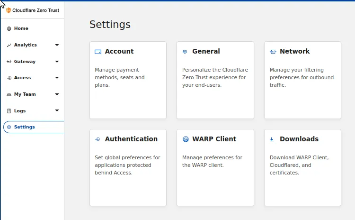Viewport: 355px width, 220px height.
Task: Click 'Download WARP Client, Cloudflared' description
Action: (299, 165)
